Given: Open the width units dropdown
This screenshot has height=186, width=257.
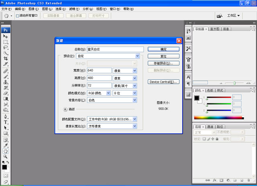Looking at the screenshot, I should pos(135,71).
